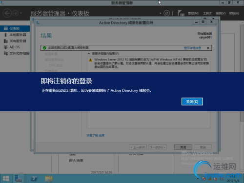Click the 关闭(C) button in the sign-out banner

coord(192,102)
